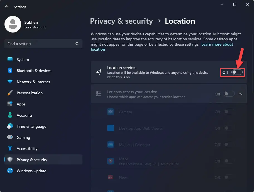The height and width of the screenshot is (192, 254).
Task: Toggle News location access
Action: [229, 178]
